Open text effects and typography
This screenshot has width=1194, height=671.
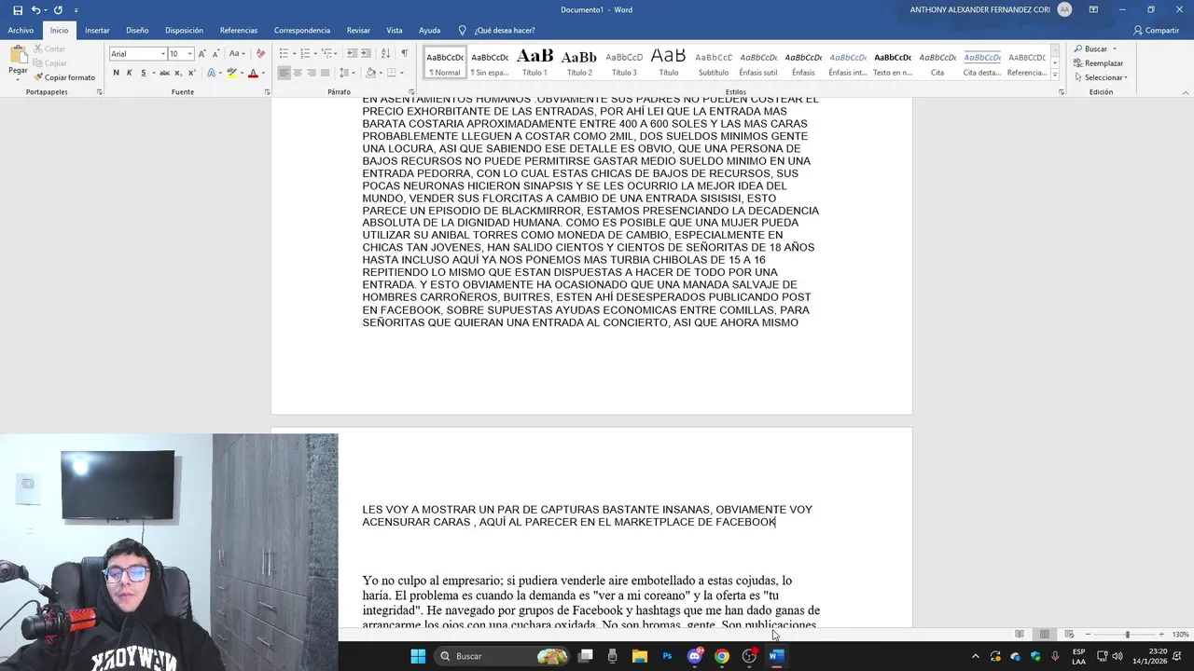(211, 73)
